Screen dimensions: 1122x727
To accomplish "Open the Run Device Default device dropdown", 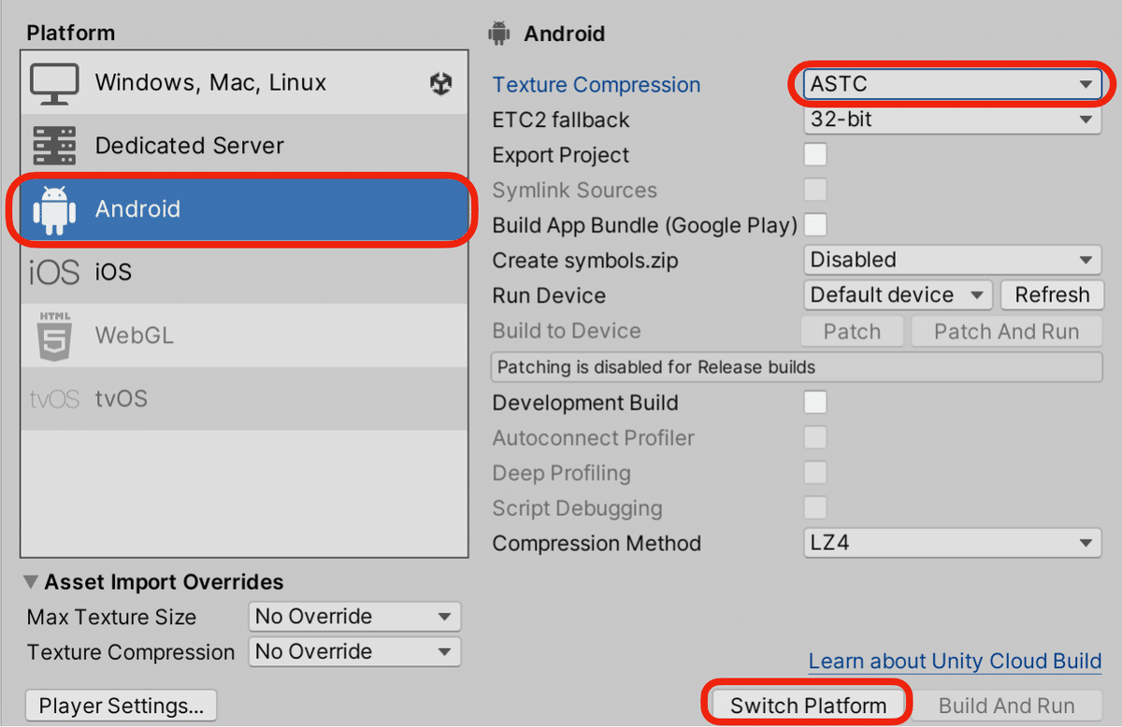I will pos(898,295).
